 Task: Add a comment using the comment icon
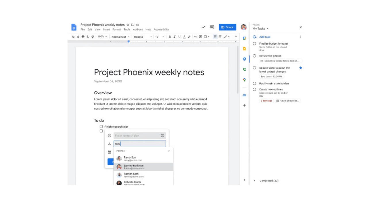coord(200,37)
